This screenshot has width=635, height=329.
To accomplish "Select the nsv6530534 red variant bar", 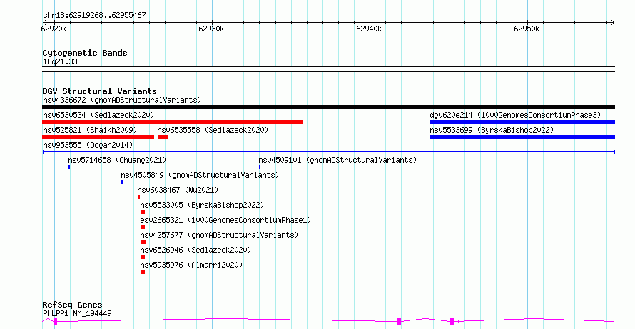I will click(x=173, y=122).
